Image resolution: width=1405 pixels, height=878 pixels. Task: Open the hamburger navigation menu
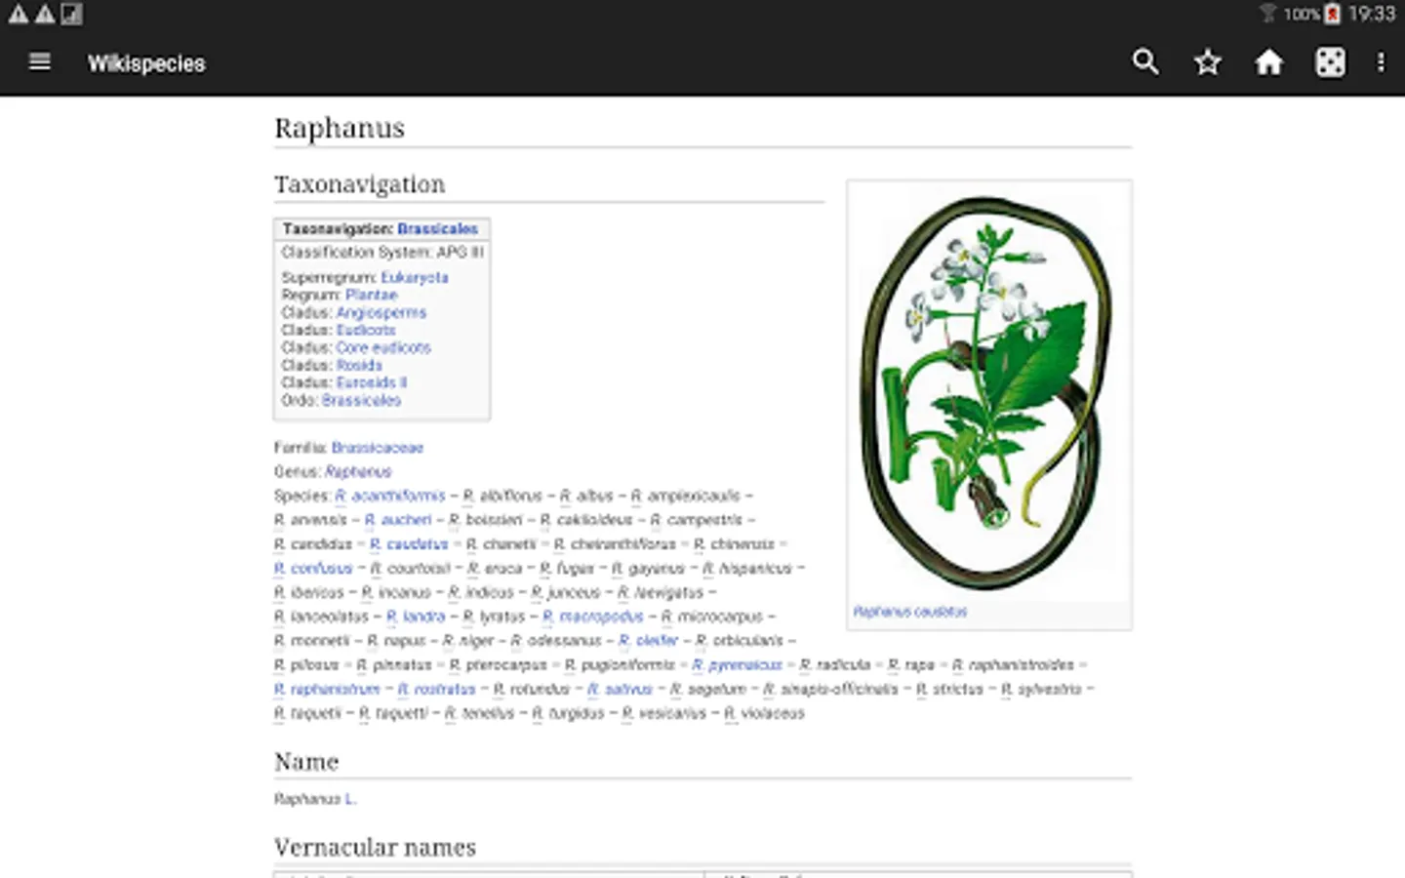click(40, 62)
